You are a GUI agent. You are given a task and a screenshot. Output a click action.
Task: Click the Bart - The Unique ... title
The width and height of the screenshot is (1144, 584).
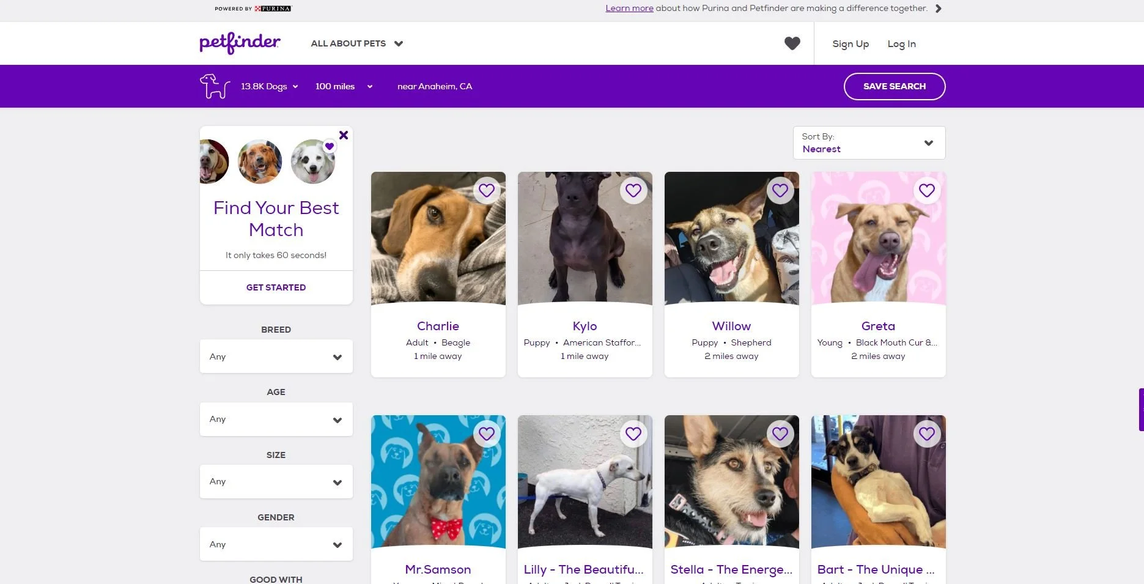click(876, 569)
